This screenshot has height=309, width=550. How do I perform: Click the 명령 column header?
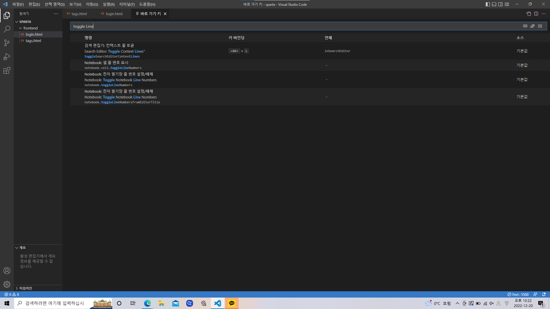(x=88, y=38)
